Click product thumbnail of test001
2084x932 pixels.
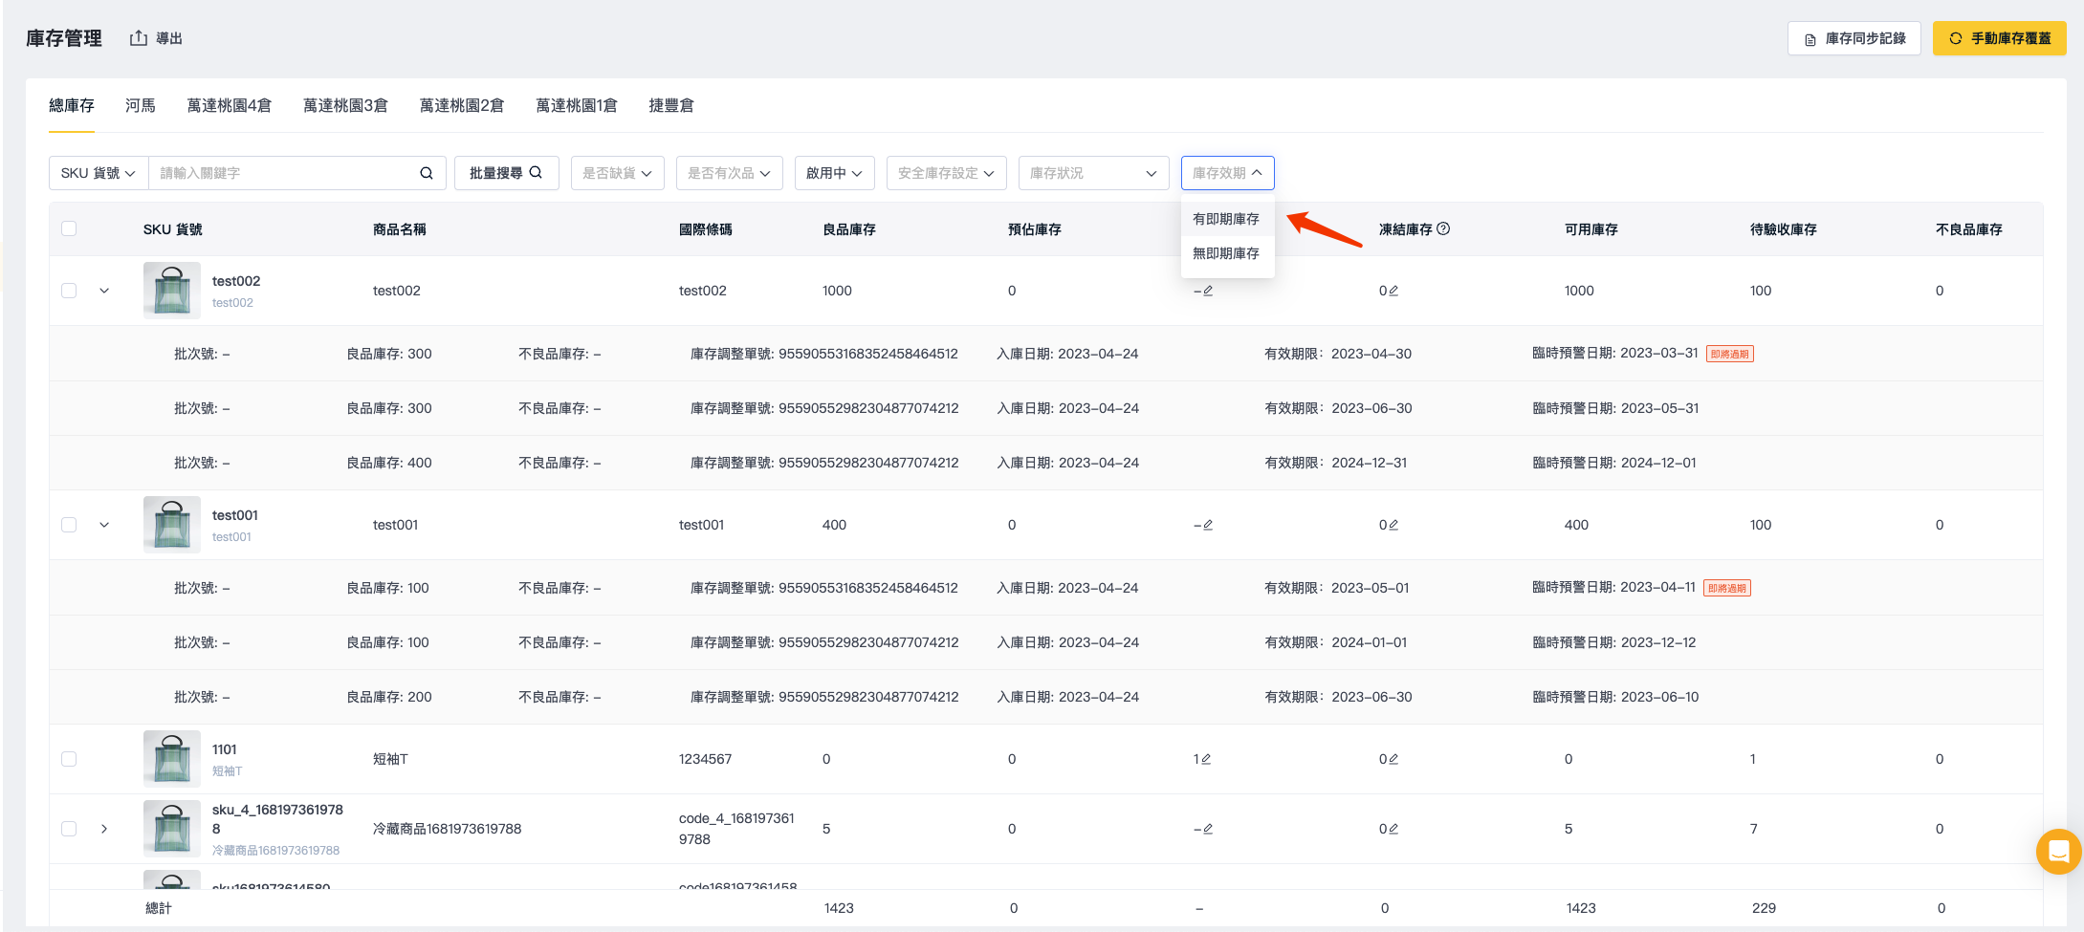tap(172, 525)
